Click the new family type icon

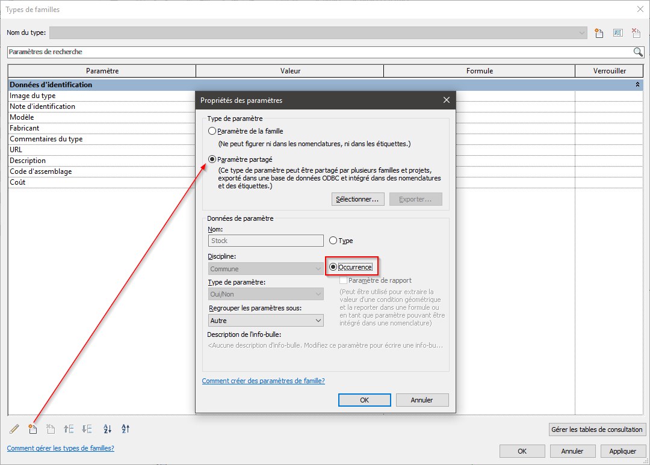point(598,33)
